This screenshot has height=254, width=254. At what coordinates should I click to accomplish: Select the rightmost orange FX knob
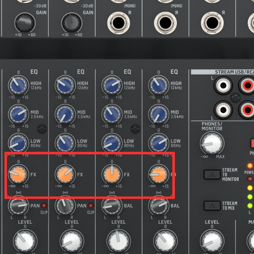[158, 174]
